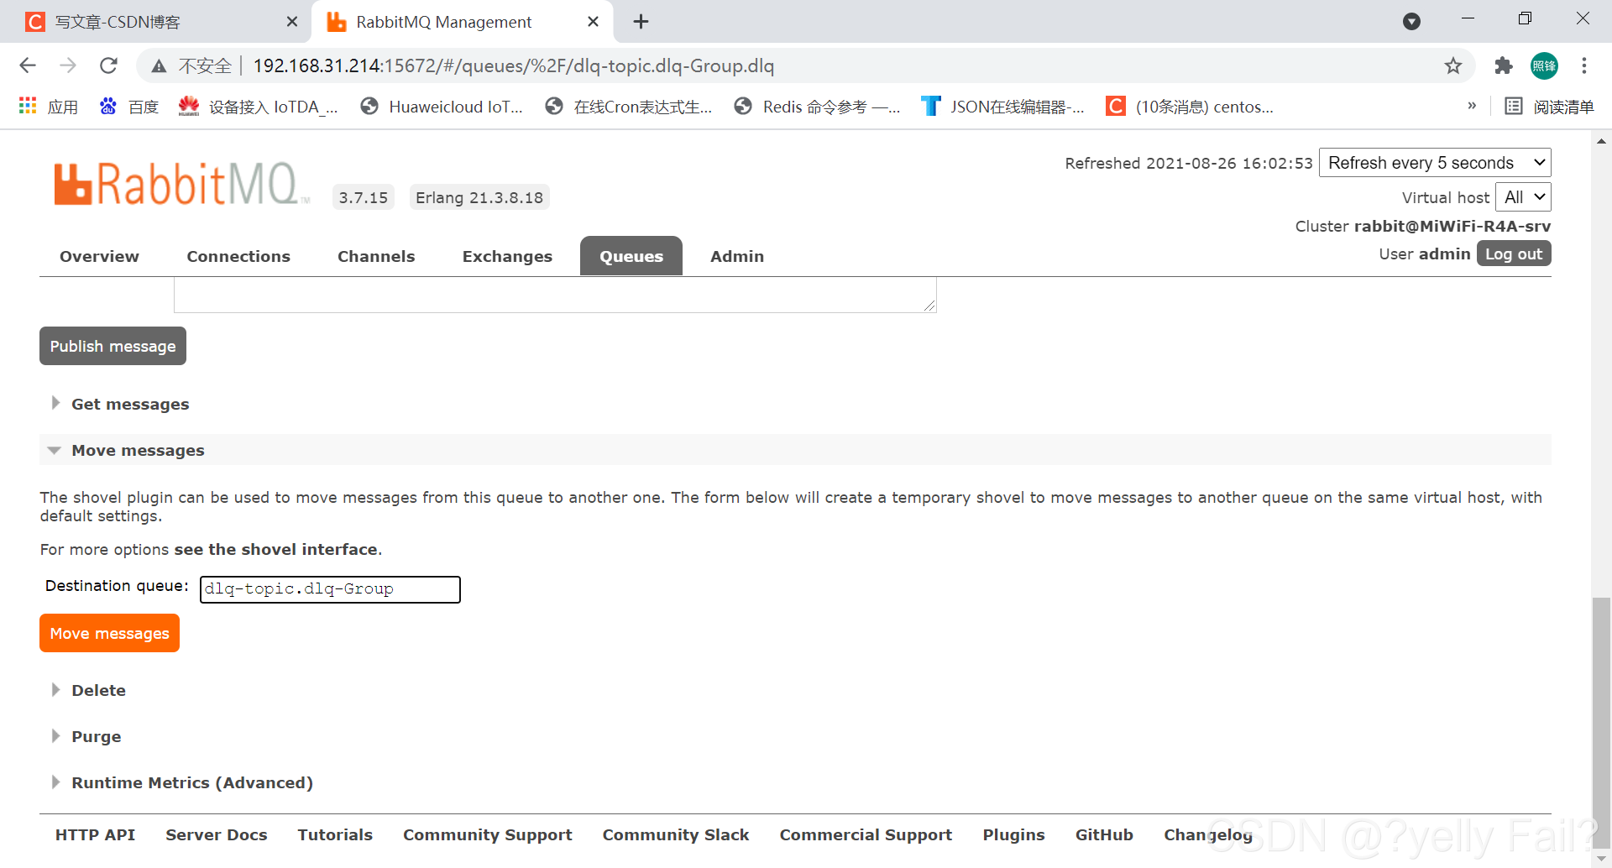Open the Virtual host dropdown
The image size is (1612, 868).
pos(1523,197)
